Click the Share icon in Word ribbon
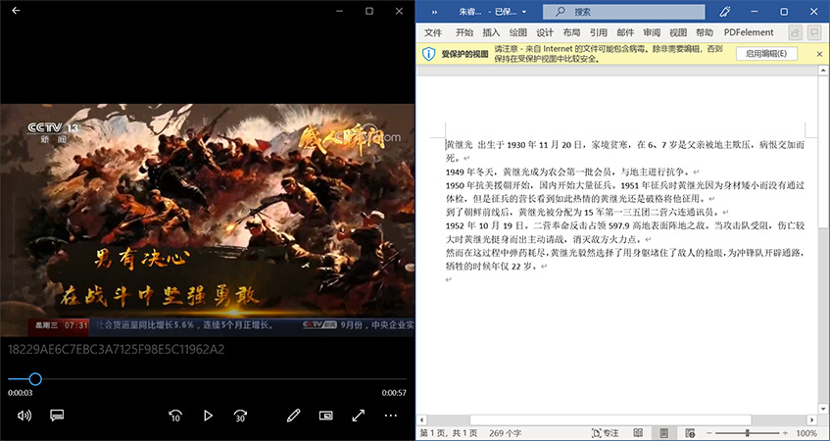Screen dimensions: 830x441 point(795,32)
